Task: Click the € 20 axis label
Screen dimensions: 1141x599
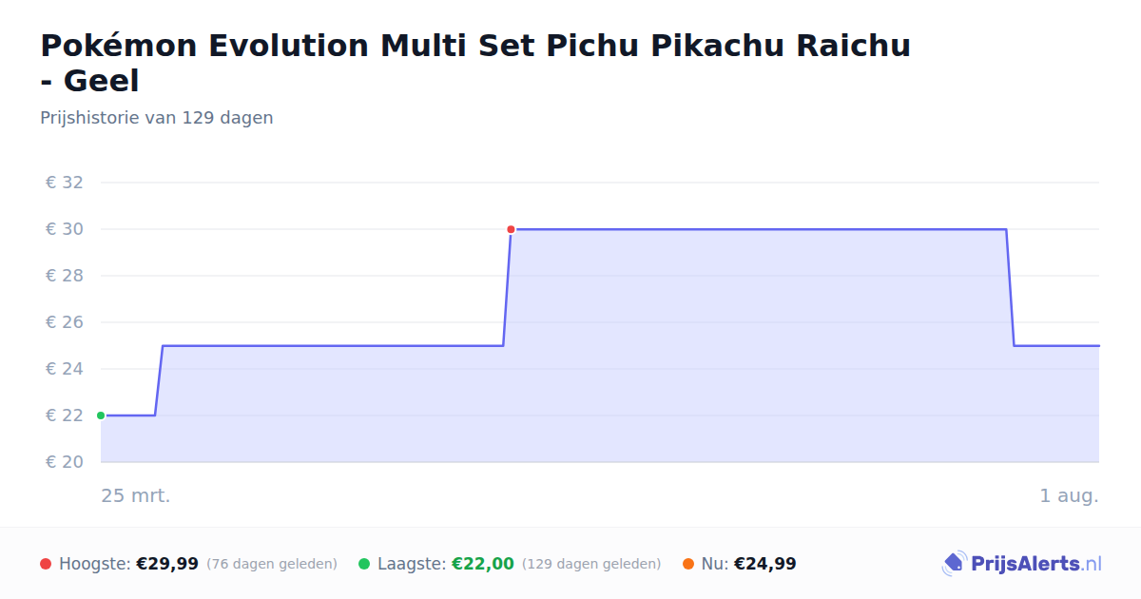Action: tap(65, 462)
